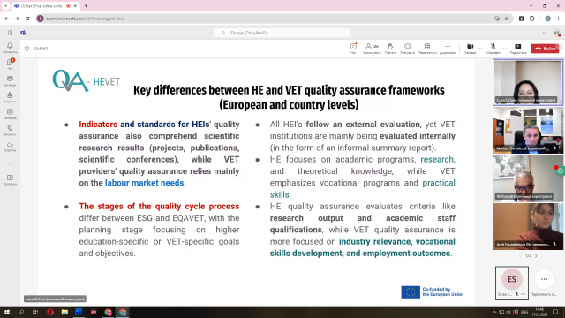Open Chrome menu three dots

click(x=559, y=19)
